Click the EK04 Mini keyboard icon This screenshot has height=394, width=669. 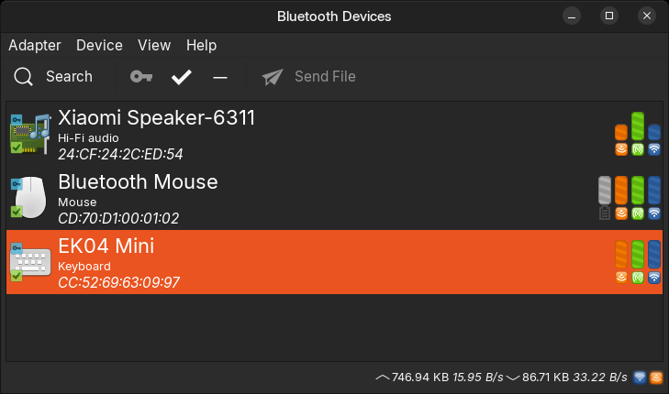(31, 262)
